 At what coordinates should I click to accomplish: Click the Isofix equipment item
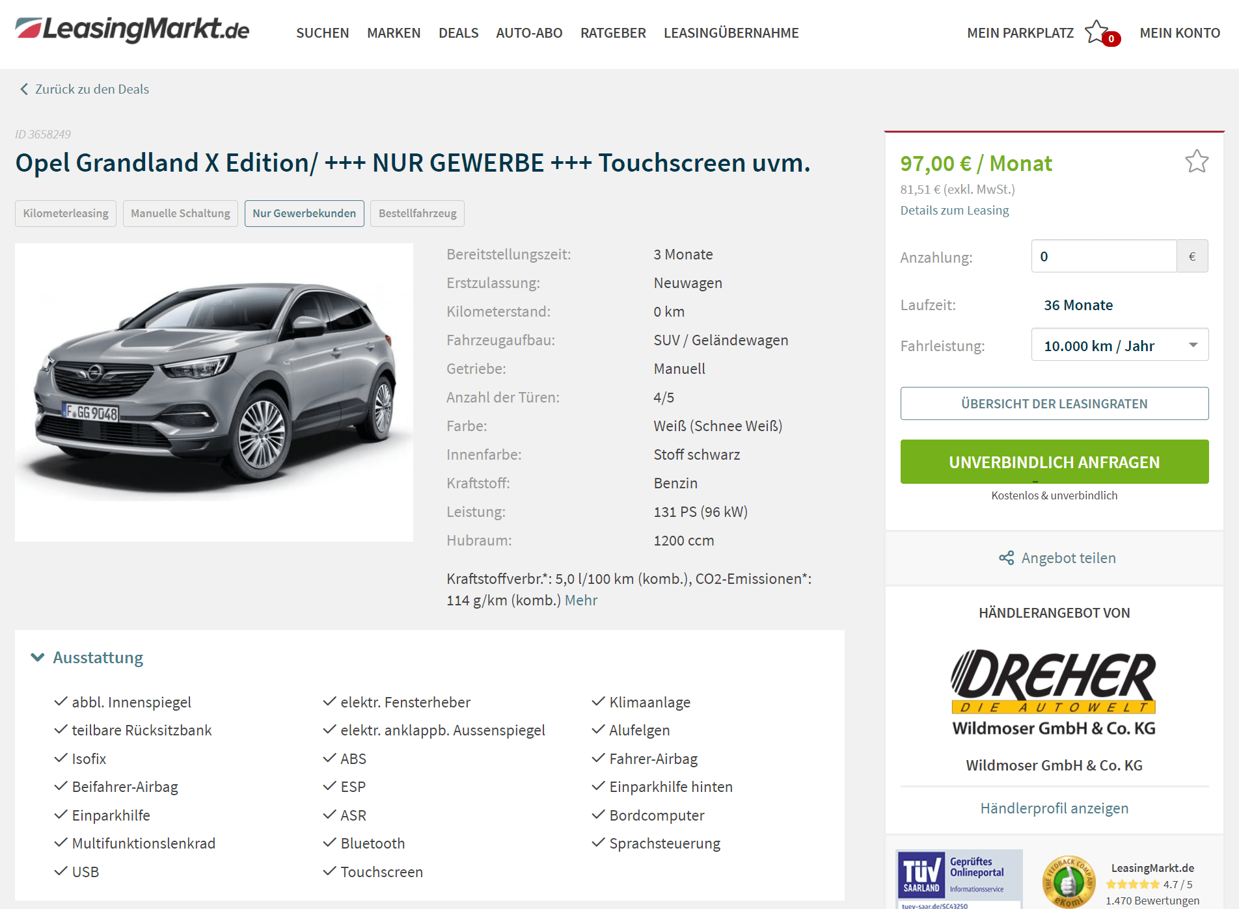(88, 759)
